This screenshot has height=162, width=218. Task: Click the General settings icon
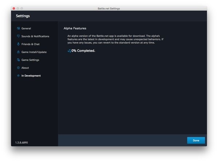click(x=18, y=28)
